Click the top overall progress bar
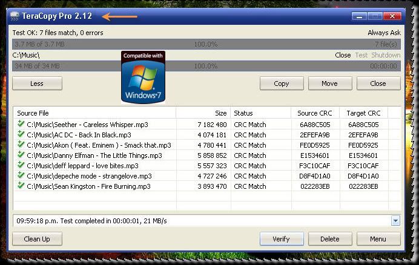Image resolution: width=419 pixels, height=265 pixels. [206, 44]
